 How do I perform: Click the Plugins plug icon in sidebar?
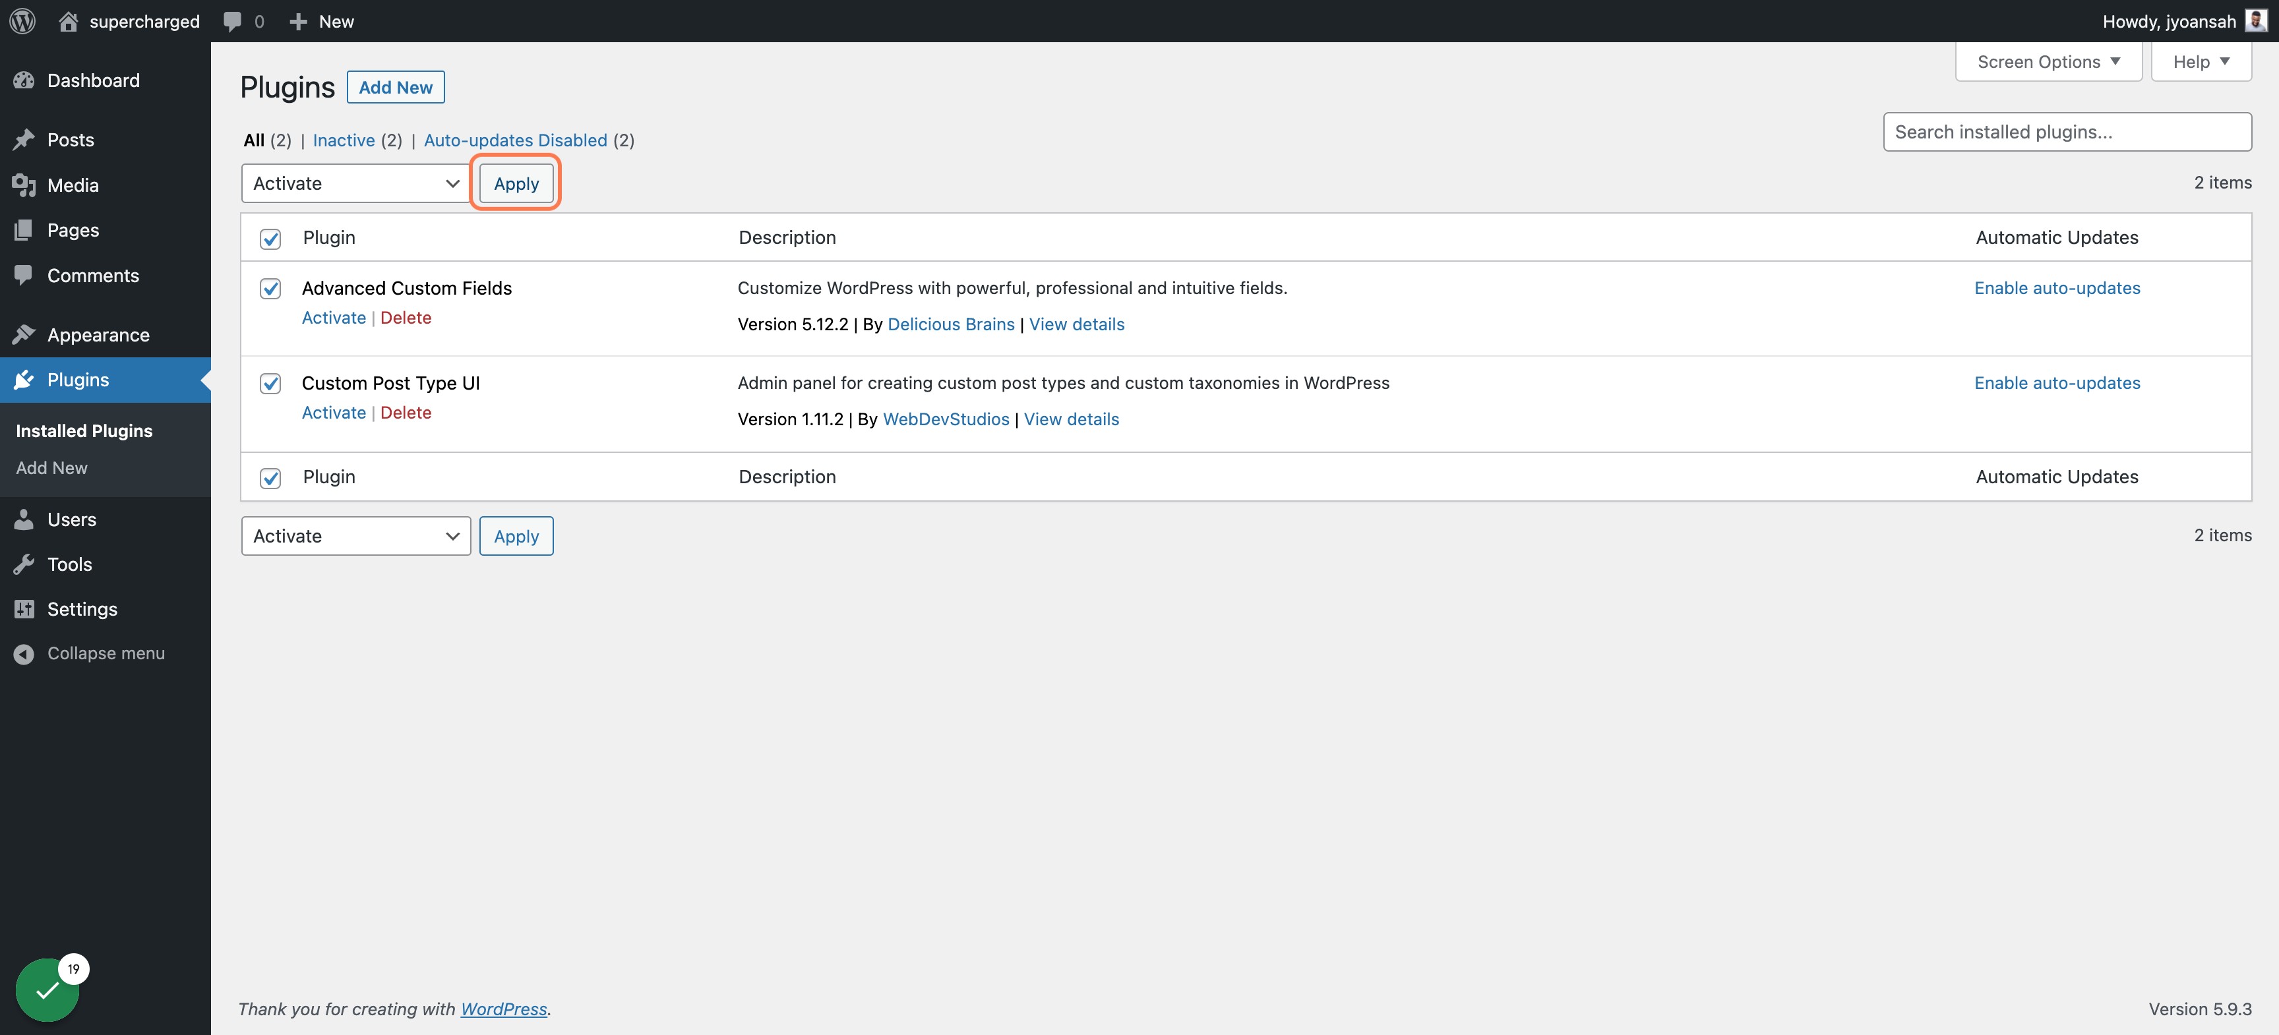point(24,380)
